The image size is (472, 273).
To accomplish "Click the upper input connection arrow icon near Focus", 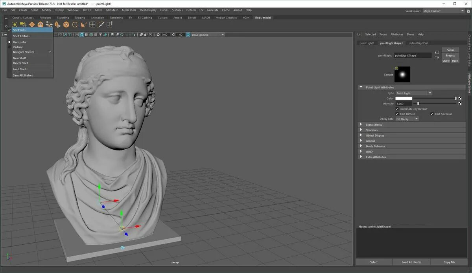I will coord(437,52).
